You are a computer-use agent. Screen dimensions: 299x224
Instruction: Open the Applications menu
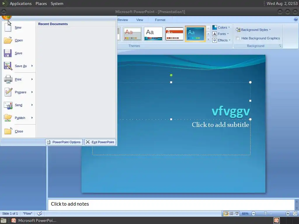point(21,3)
